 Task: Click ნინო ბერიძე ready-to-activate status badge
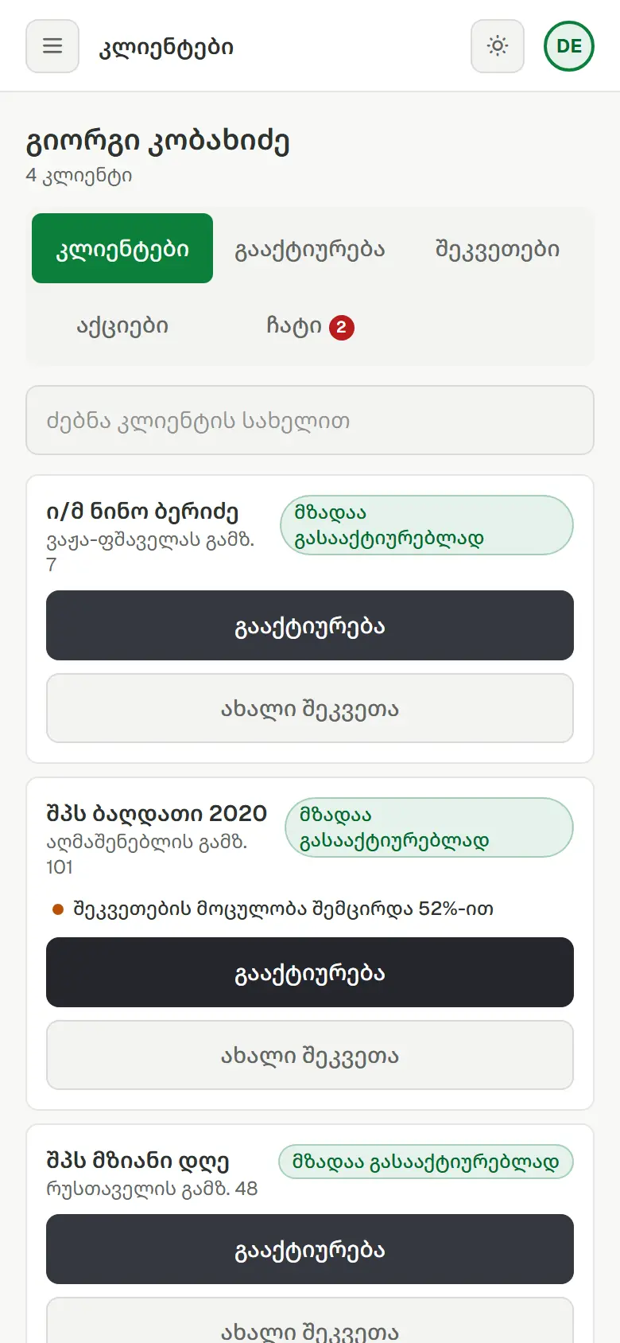click(427, 525)
